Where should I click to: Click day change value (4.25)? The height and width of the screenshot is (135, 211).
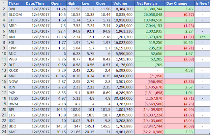tap(179, 104)
